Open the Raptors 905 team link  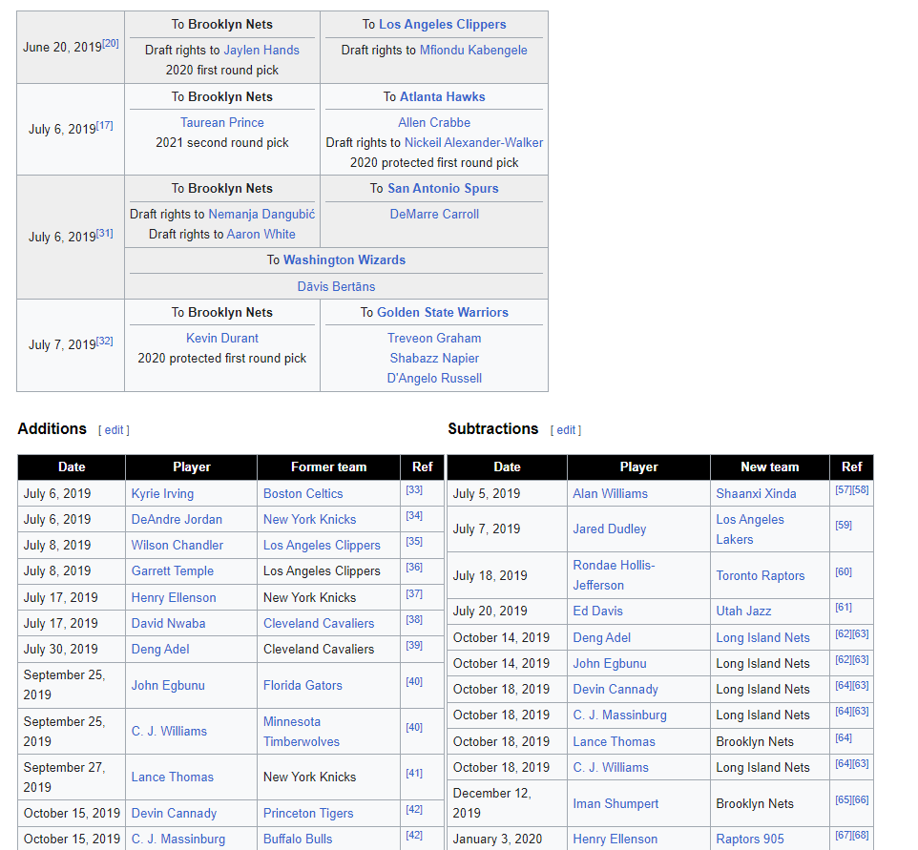750,839
